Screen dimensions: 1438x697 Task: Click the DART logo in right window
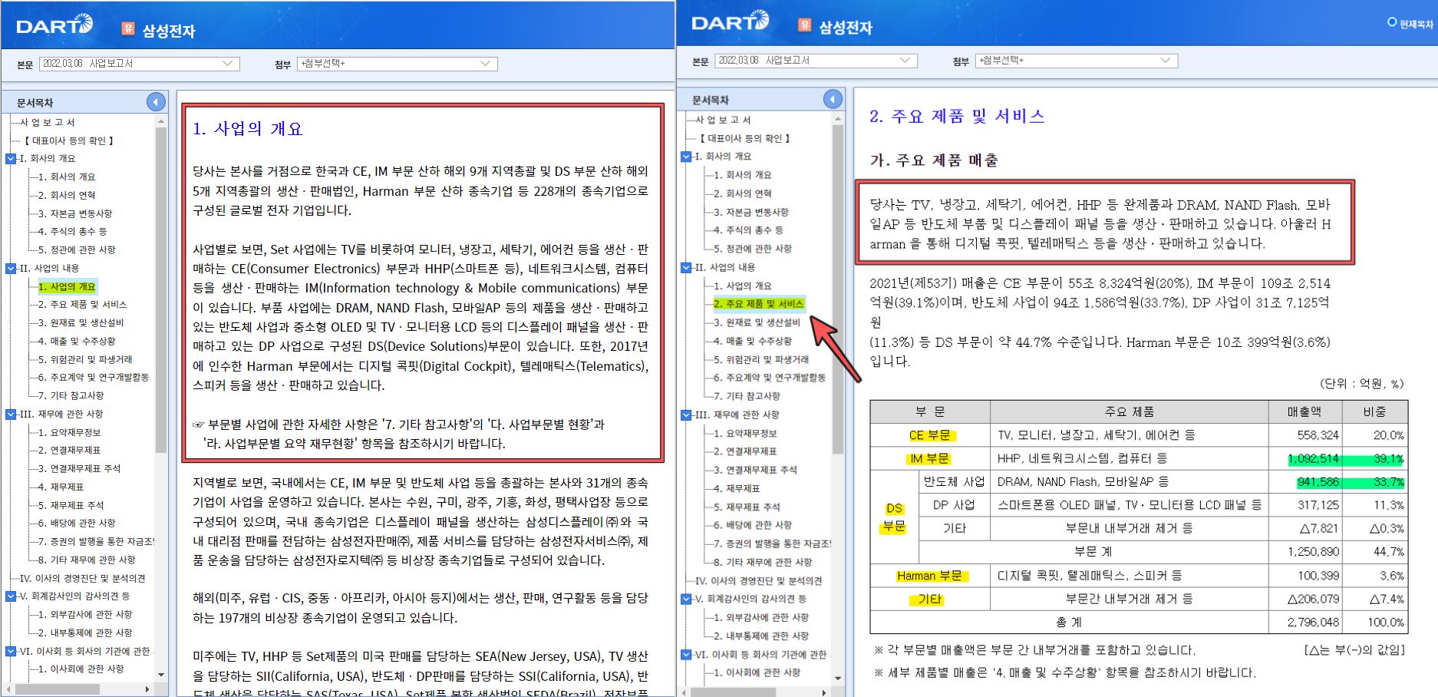[x=730, y=21]
